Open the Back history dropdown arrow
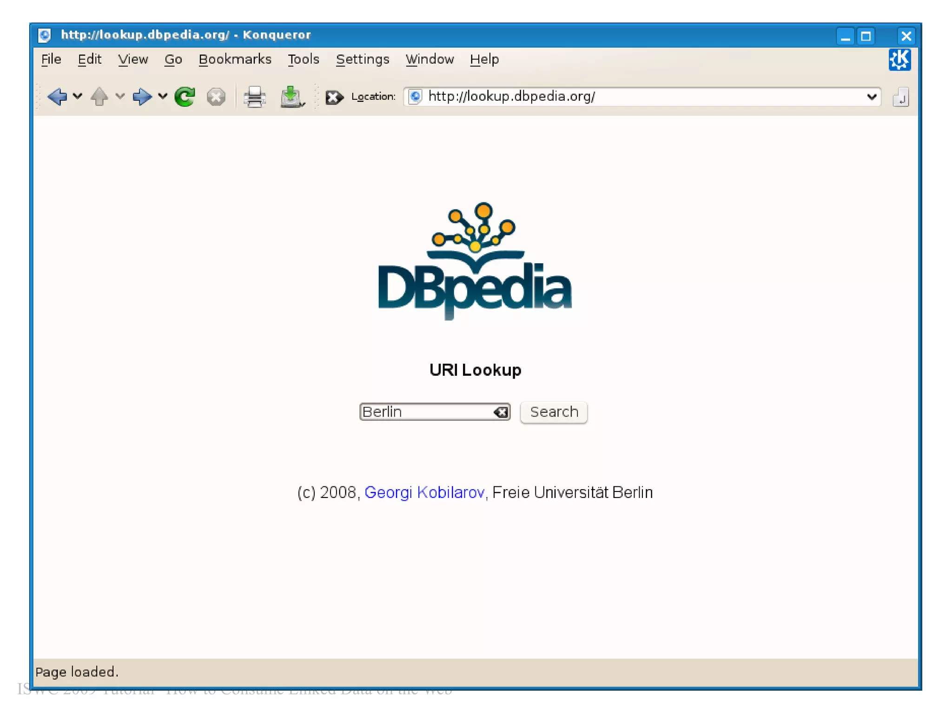Viewport: 952px width, 713px height. (78, 97)
